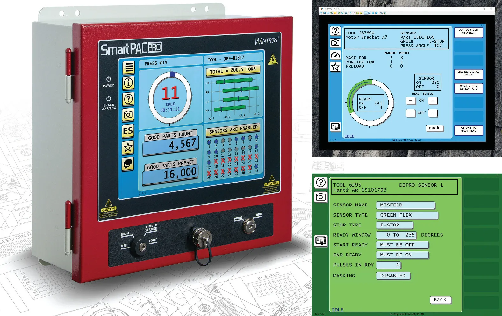Toggle END READY field showing MUST BE ON
The height and width of the screenshot is (316, 502).
pos(402,255)
